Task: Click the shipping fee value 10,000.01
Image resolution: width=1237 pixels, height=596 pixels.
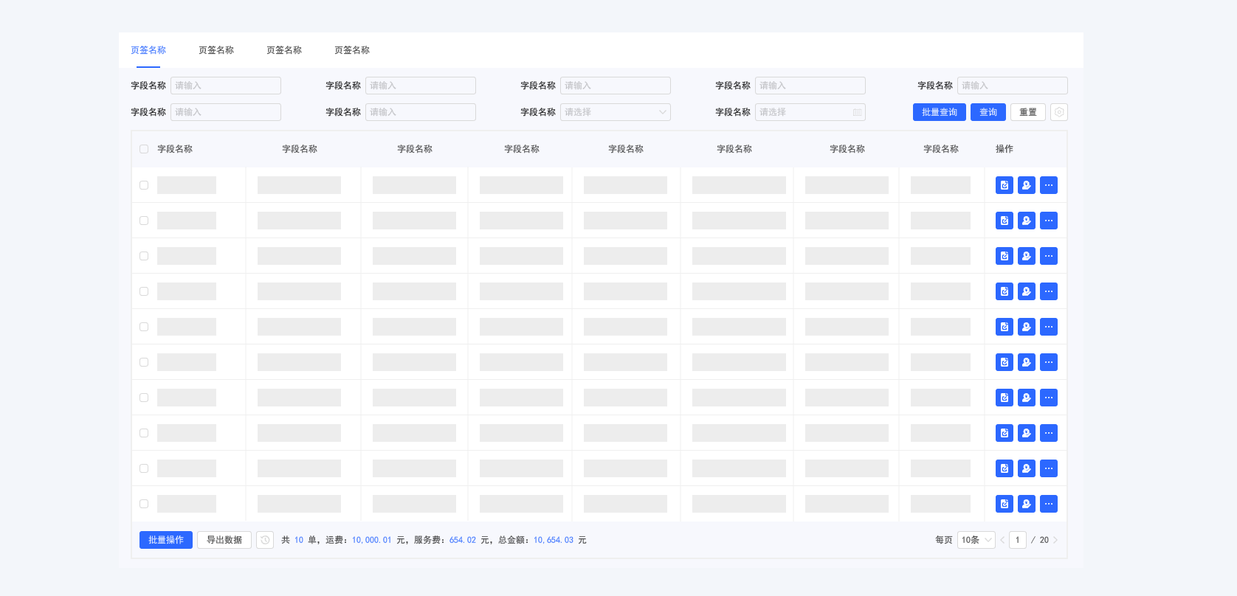Action: [371, 540]
